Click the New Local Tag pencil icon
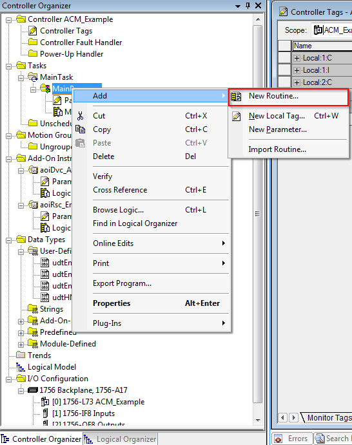This screenshot has width=352, height=445. pyautogui.click(x=236, y=116)
